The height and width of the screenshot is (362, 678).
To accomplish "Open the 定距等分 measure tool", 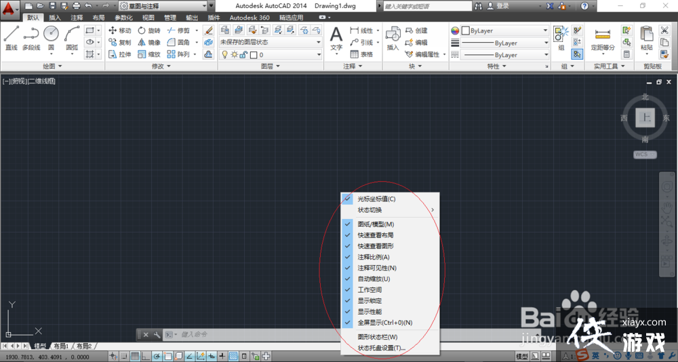I will [603, 39].
